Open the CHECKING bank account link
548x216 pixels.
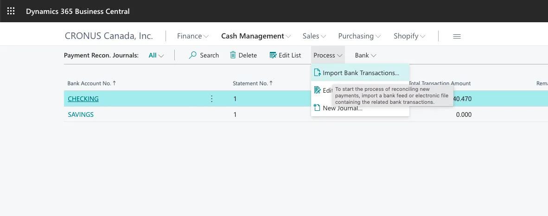[x=83, y=99]
